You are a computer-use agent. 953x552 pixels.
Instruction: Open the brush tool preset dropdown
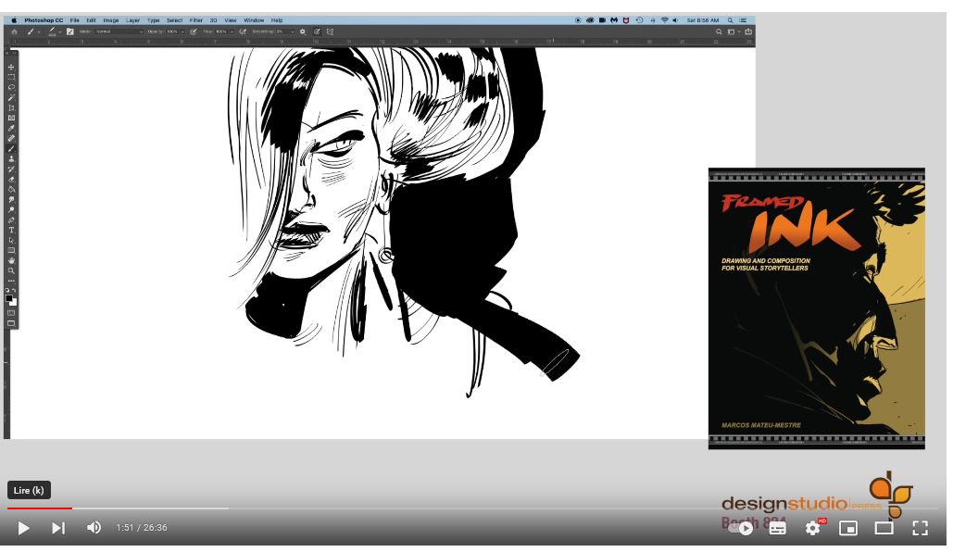[39, 32]
